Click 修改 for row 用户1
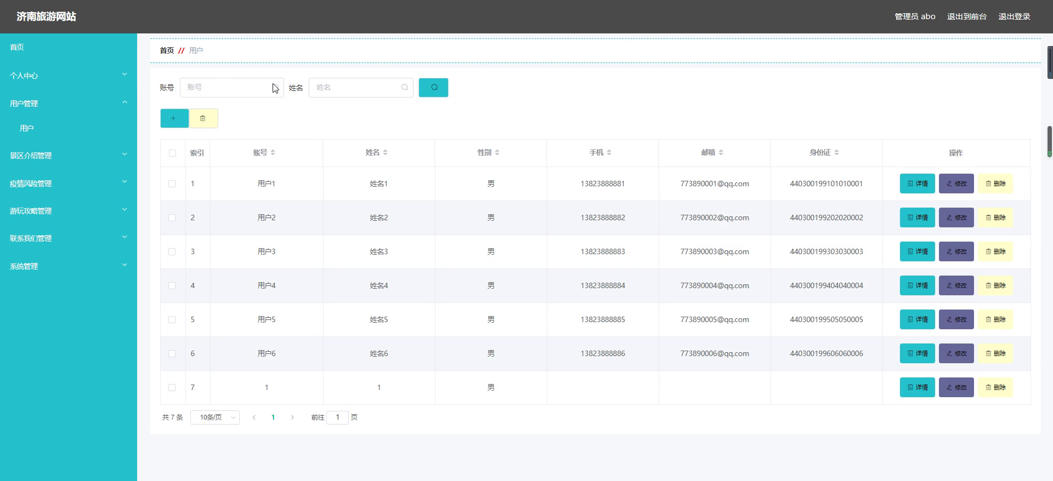1053x481 pixels. click(956, 184)
